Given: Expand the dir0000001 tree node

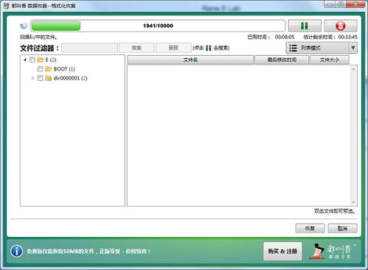Looking at the screenshot, I should [32, 78].
